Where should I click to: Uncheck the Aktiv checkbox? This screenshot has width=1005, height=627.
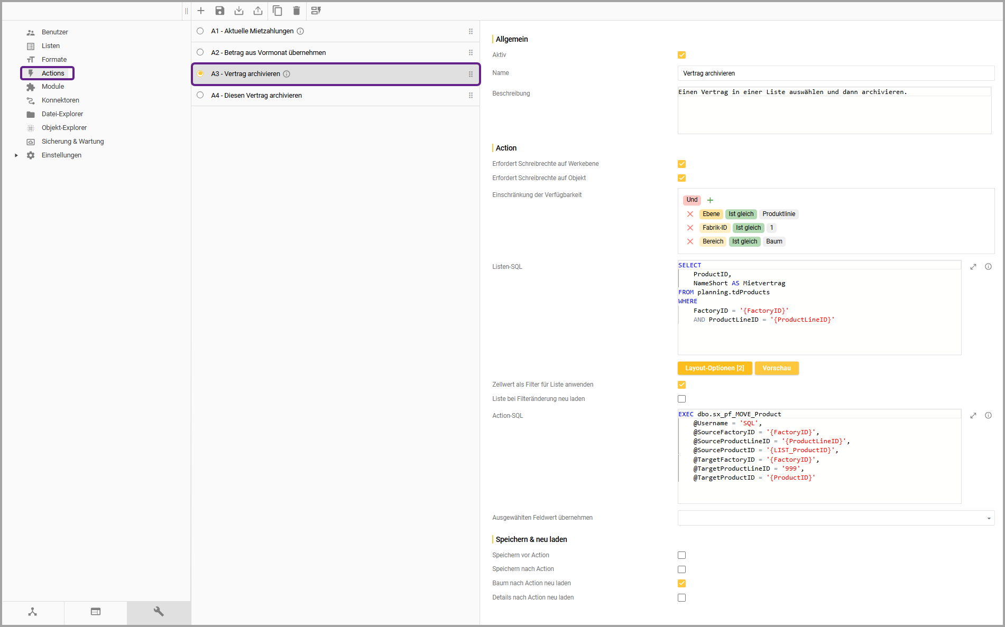pos(681,55)
